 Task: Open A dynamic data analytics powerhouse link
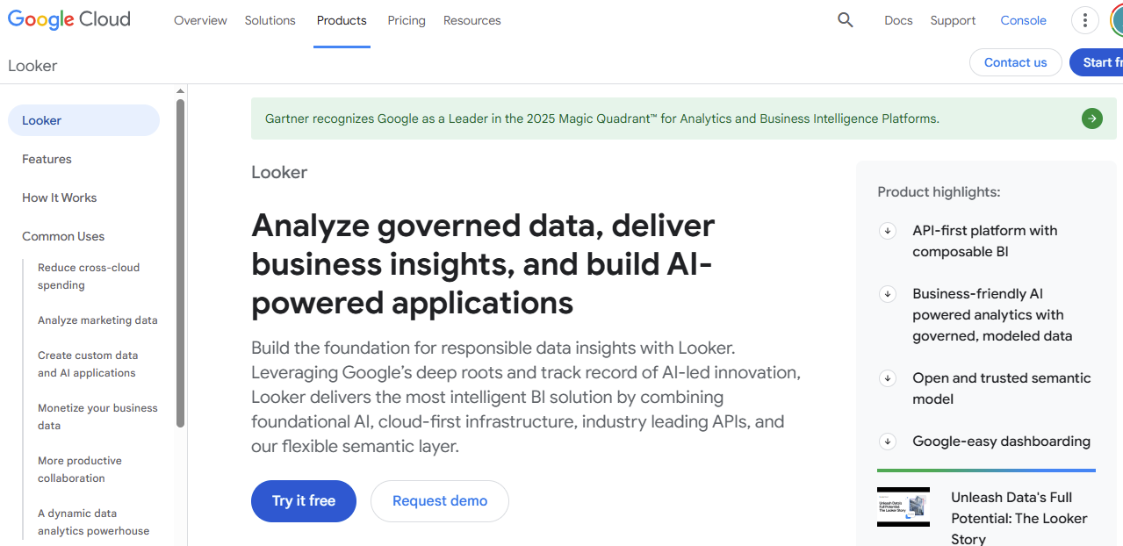[93, 522]
